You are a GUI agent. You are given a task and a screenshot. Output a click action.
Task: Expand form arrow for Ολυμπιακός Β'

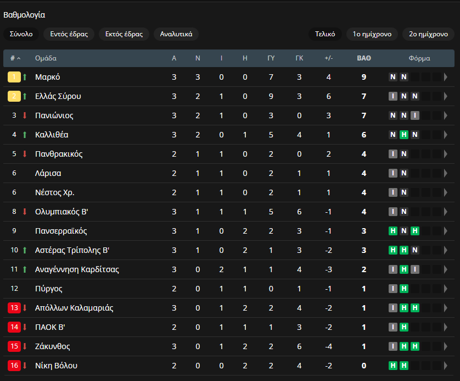pyautogui.click(x=446, y=212)
